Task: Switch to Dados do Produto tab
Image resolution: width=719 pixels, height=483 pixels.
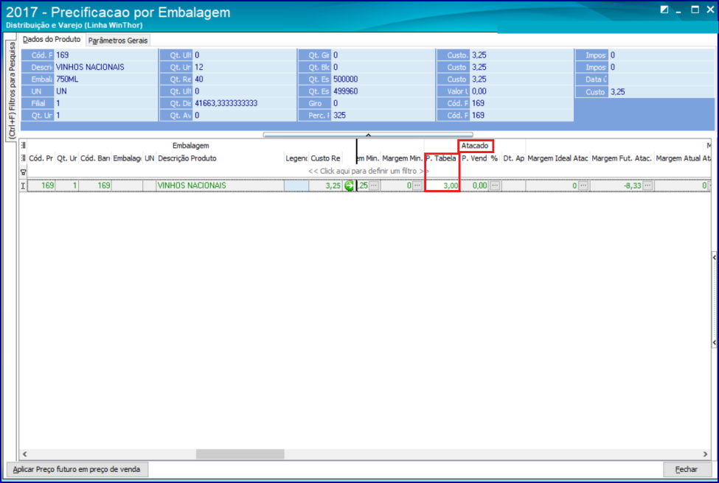Action: pyautogui.click(x=52, y=39)
